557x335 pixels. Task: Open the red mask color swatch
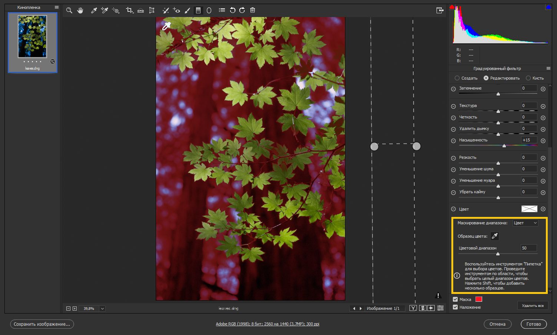click(478, 299)
